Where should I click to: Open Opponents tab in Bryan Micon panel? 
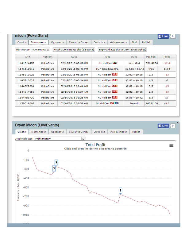[x=57, y=132]
